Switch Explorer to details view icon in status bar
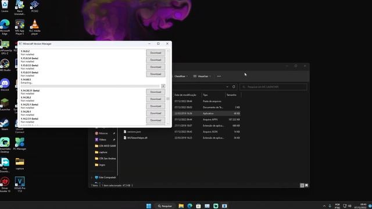 click(x=302, y=185)
